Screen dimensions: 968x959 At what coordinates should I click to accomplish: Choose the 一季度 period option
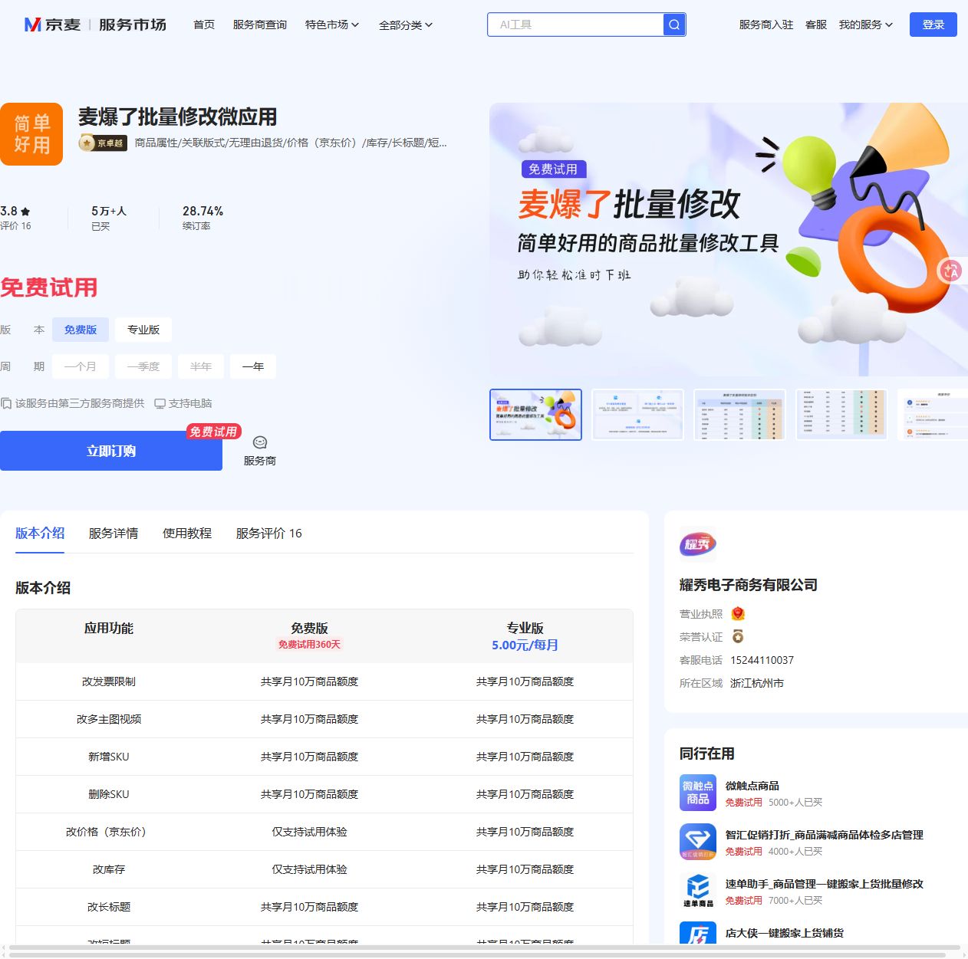143,366
